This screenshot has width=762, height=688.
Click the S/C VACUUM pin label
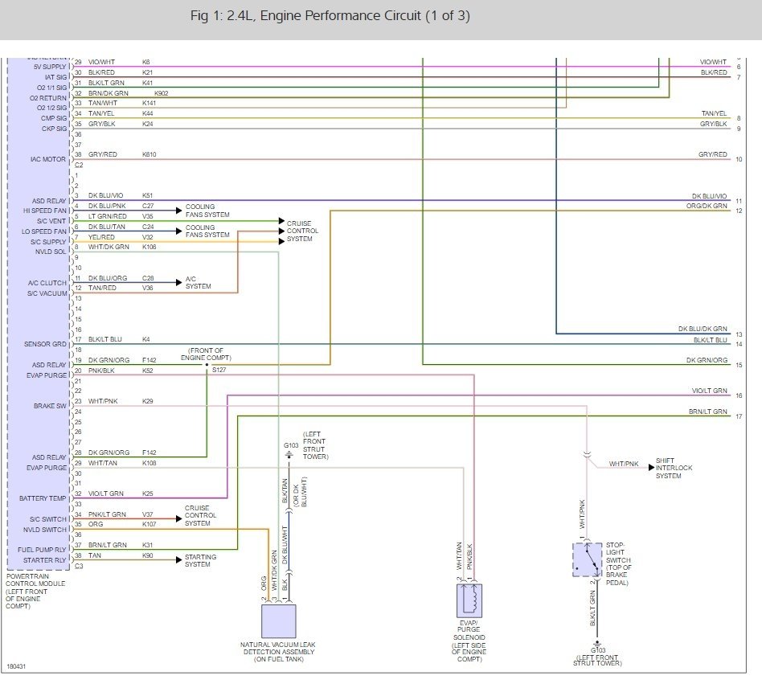click(47, 293)
